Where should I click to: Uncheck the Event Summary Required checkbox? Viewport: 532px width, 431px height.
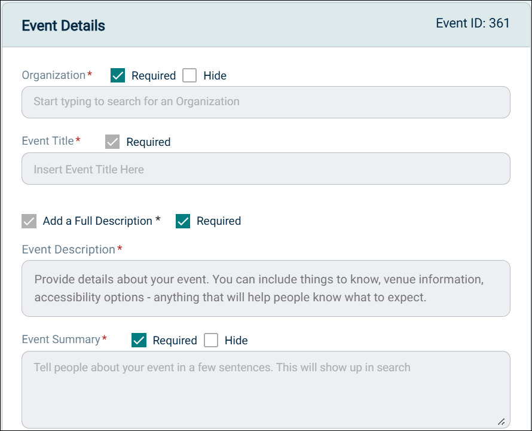139,340
